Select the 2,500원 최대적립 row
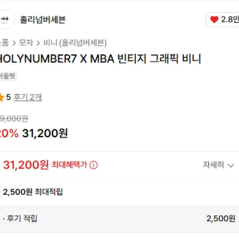Screen dimensions: 239x239 pos(33,192)
